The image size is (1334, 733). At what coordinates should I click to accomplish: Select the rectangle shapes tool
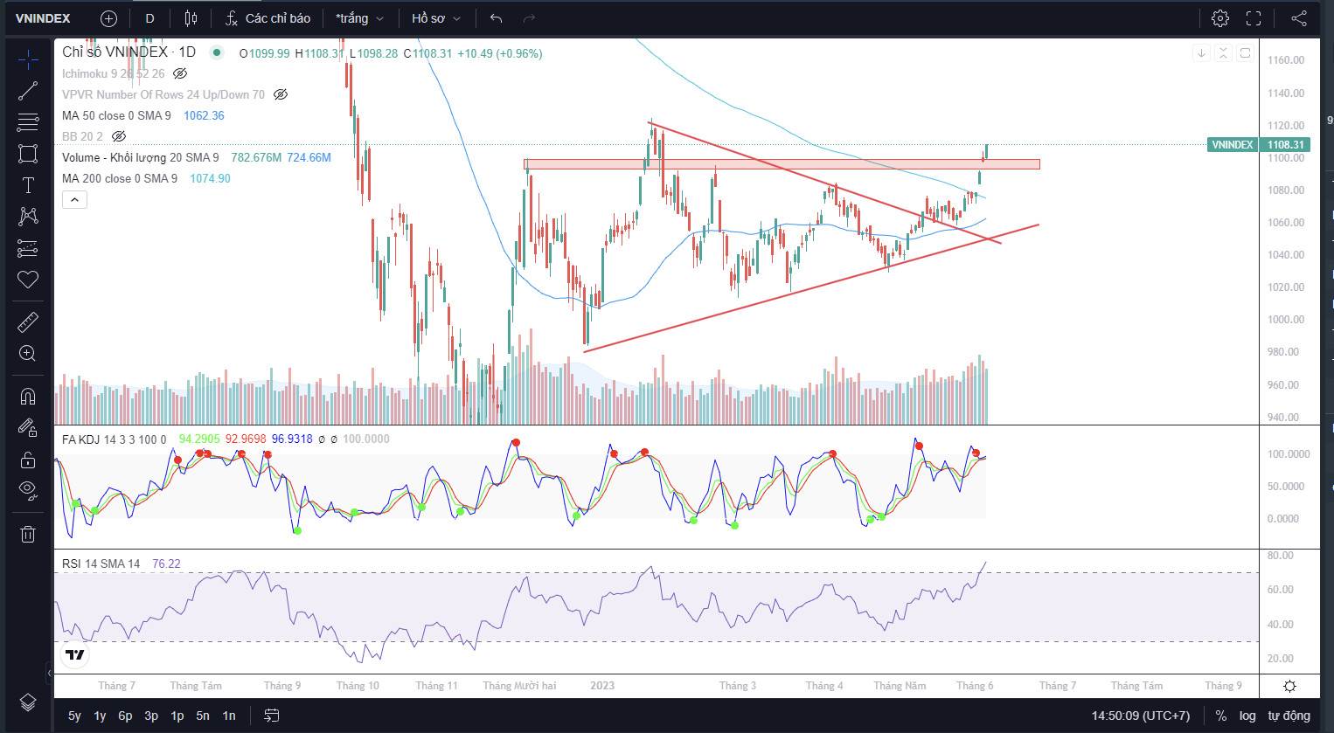point(28,154)
